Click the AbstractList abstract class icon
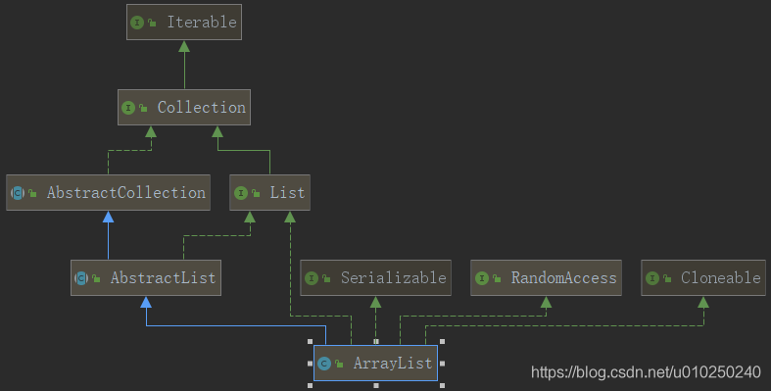This screenshot has height=391, width=771. [x=81, y=278]
